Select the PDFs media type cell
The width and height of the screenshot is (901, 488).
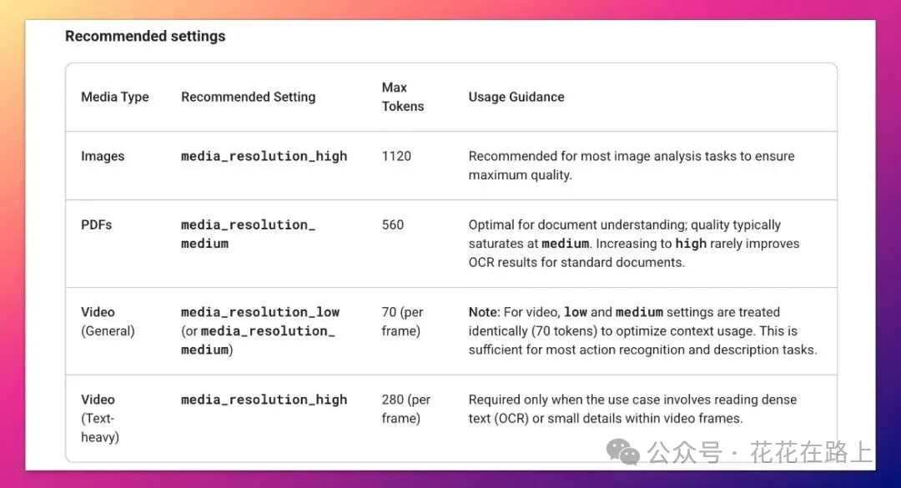click(x=96, y=224)
